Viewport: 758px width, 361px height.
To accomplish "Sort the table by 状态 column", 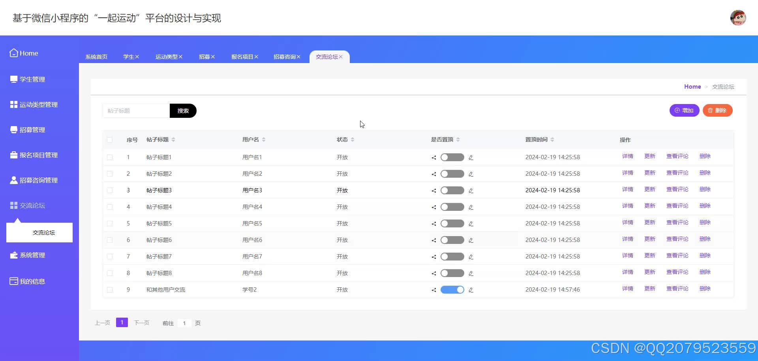I will [353, 140].
